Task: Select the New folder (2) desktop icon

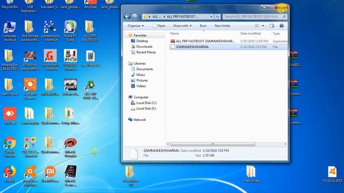Action: (131, 176)
